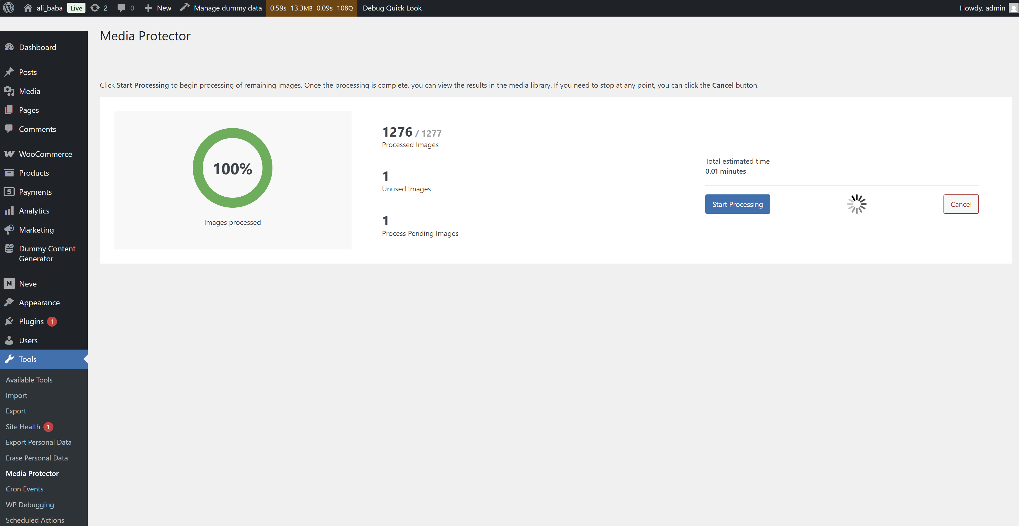The image size is (1019, 526).
Task: Open the New content menu
Action: click(x=158, y=8)
